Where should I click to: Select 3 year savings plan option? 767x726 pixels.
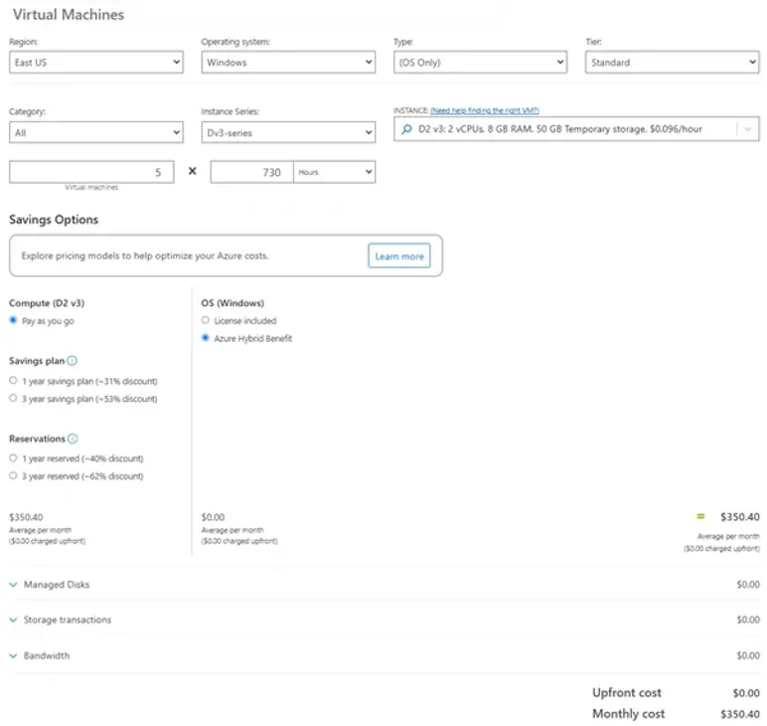coord(13,398)
